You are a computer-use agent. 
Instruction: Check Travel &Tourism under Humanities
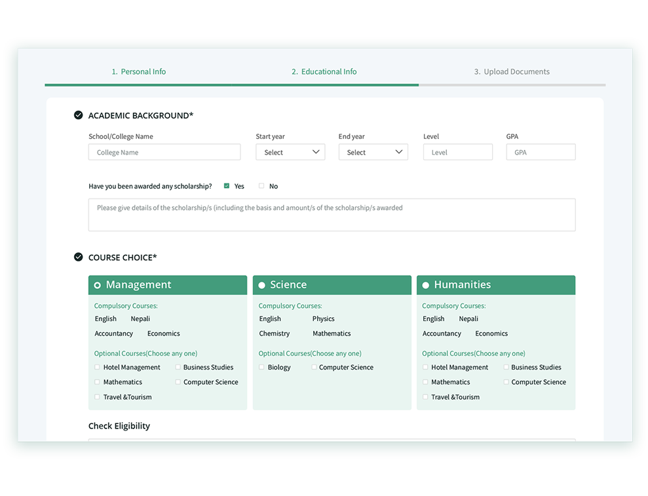coord(425,397)
